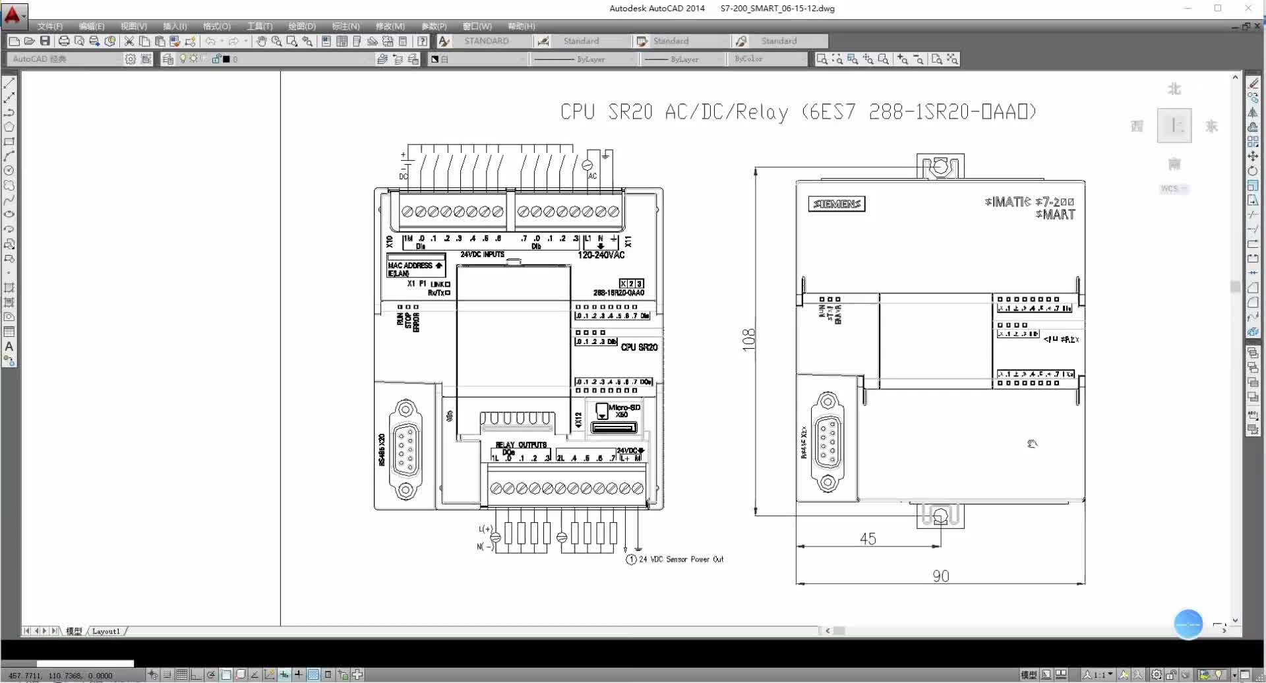
Task: Switch to the 模型 model tab
Action: 74,631
